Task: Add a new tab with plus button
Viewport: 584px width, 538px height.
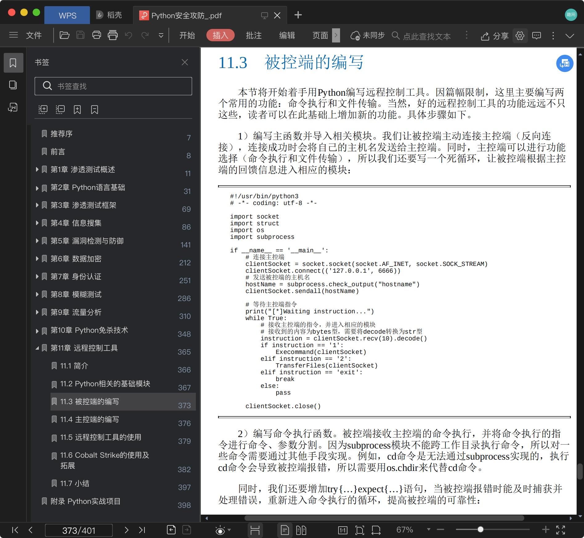Action: 298,15
